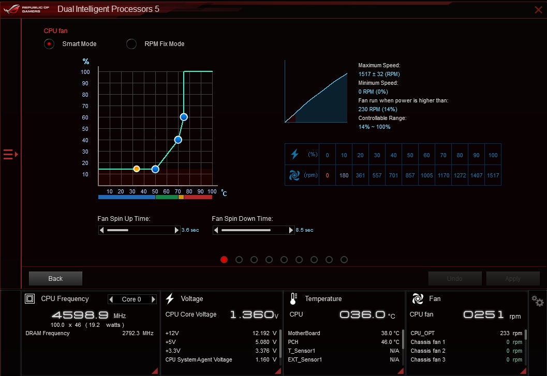This screenshot has height=376, width=547.
Task: Go to the fifth fan page dot
Action: 284,260
